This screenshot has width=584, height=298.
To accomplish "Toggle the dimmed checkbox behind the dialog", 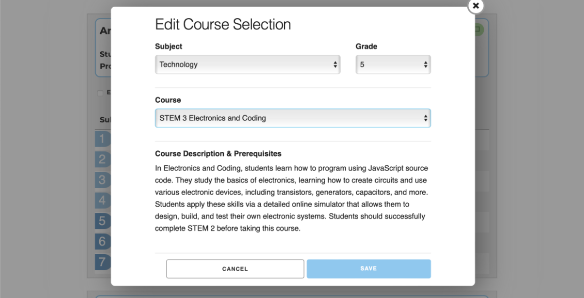I will [100, 93].
